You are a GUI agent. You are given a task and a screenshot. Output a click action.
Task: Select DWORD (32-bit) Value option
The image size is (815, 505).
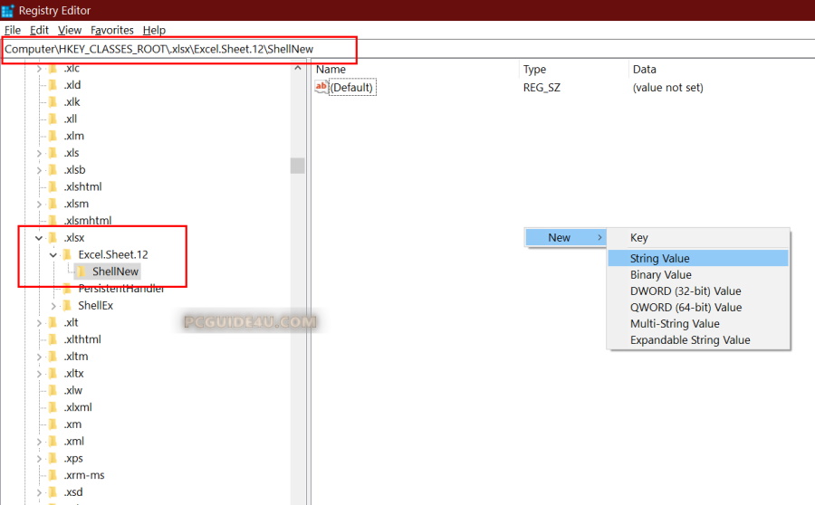tap(686, 291)
